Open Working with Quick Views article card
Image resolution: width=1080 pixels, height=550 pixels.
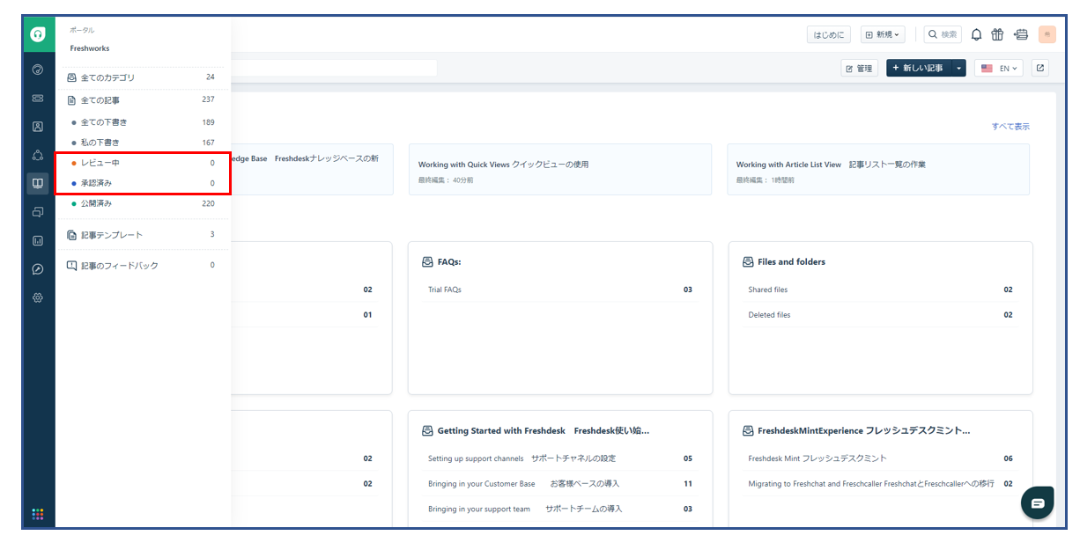point(560,170)
